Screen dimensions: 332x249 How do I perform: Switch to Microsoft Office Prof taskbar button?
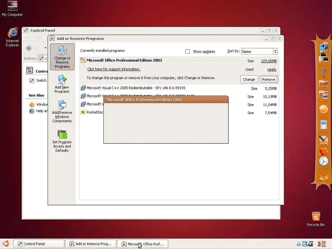(143, 244)
